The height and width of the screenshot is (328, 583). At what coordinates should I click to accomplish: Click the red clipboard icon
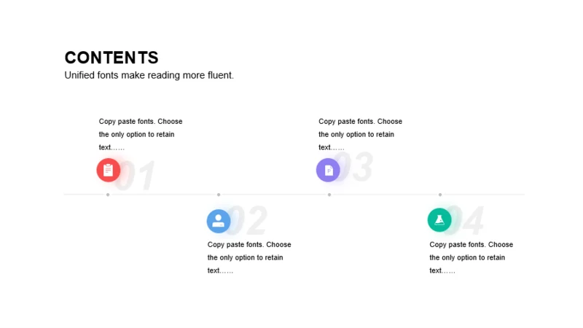pos(108,171)
